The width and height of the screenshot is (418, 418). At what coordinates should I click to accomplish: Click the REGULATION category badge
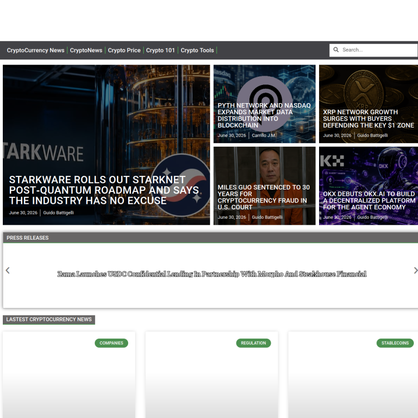(x=253, y=343)
